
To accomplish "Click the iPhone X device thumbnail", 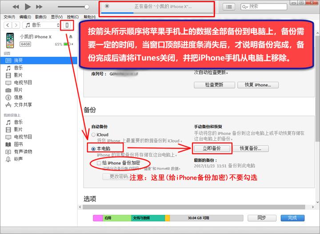I will (10, 40).
